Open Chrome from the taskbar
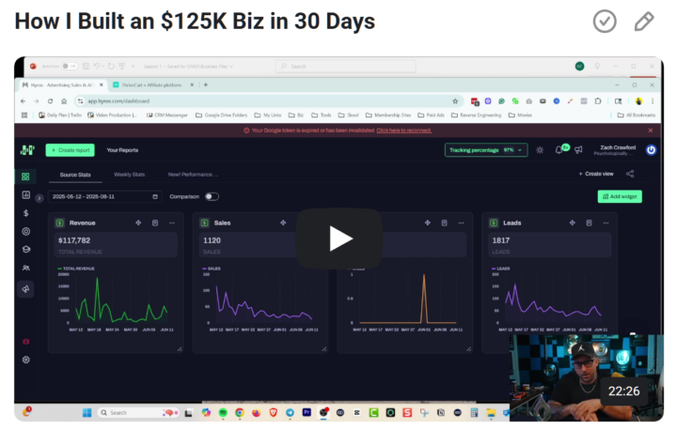 click(x=239, y=413)
